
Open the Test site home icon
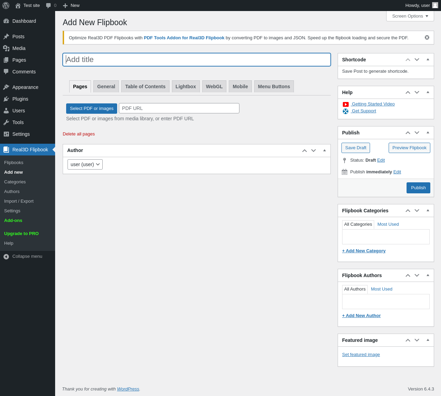18,6
